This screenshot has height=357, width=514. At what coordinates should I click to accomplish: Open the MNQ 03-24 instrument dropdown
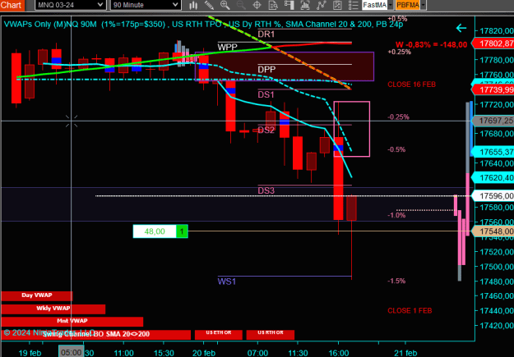[70, 5]
